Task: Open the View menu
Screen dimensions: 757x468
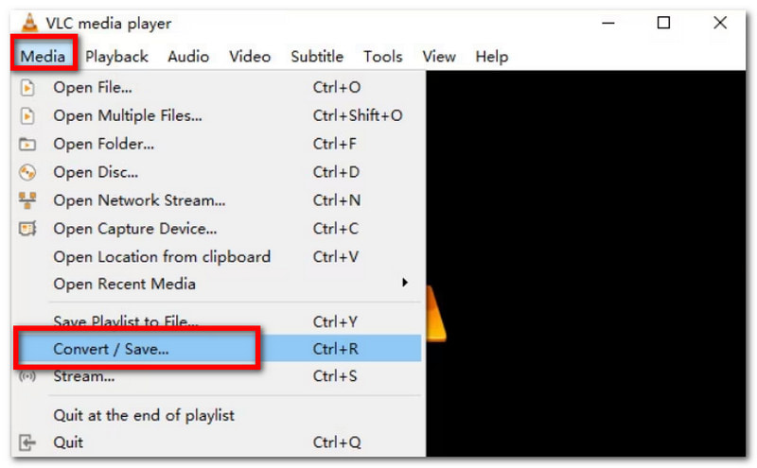Action: (x=439, y=57)
